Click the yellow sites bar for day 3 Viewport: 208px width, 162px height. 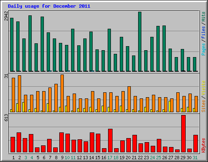(23, 107)
